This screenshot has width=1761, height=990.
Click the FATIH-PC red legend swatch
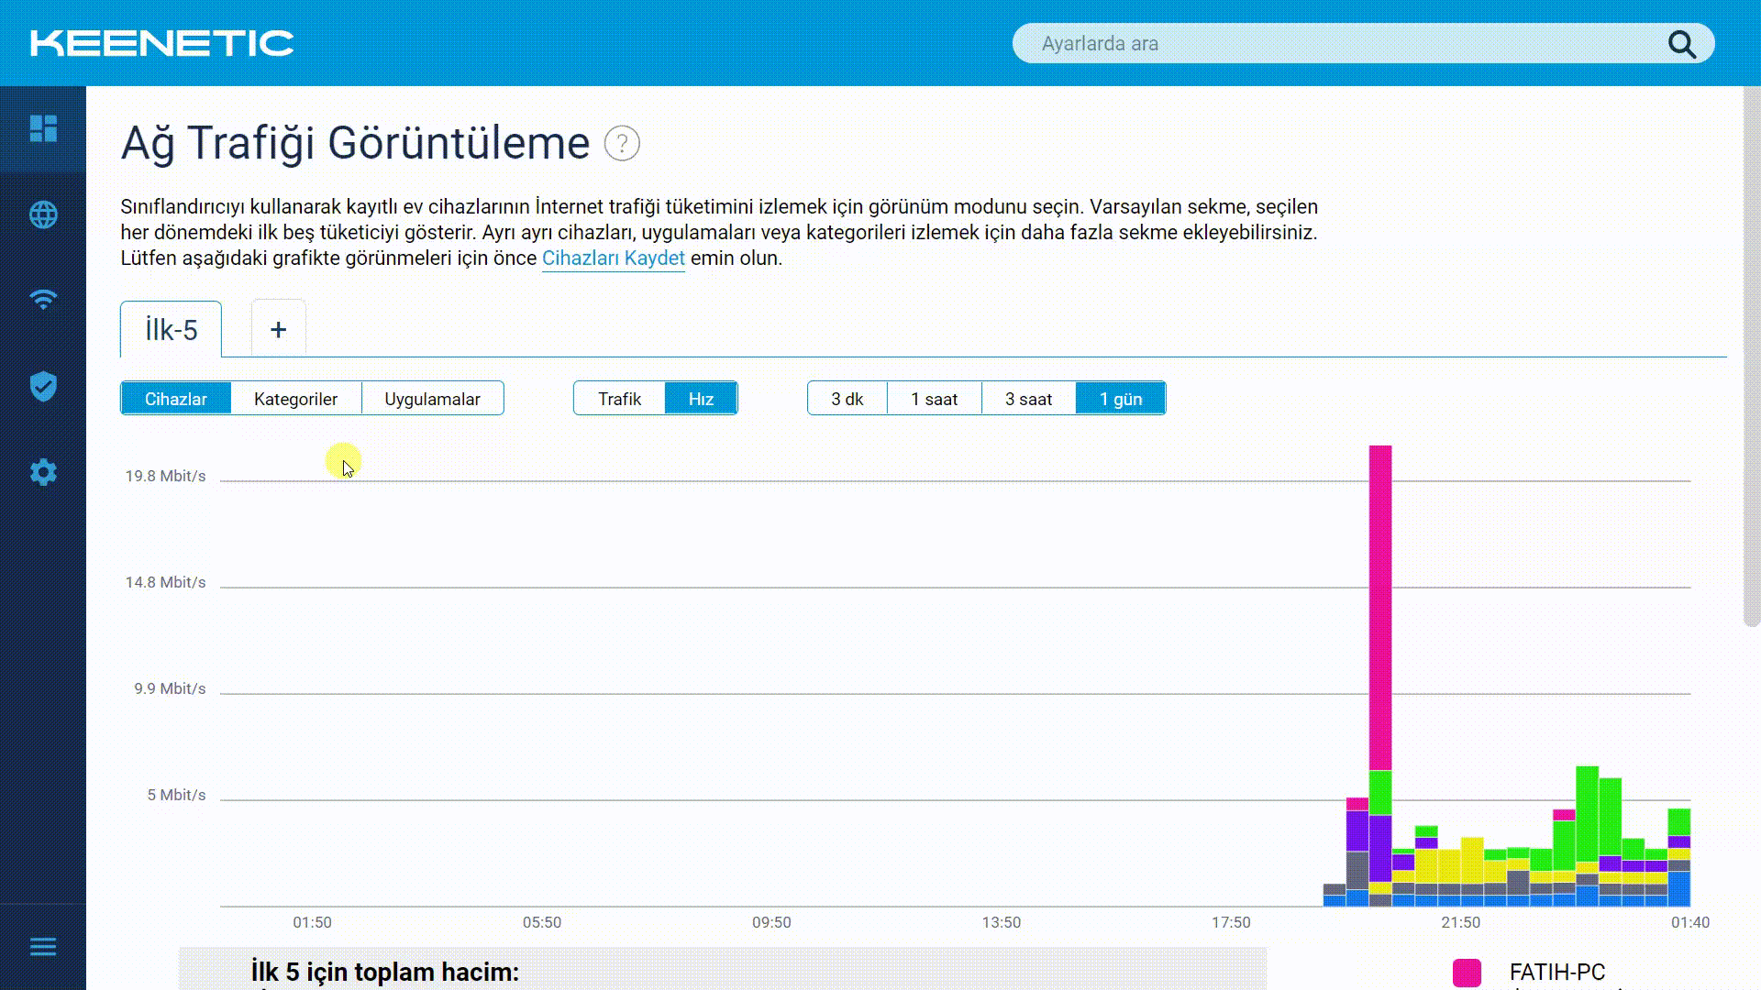coord(1467,973)
